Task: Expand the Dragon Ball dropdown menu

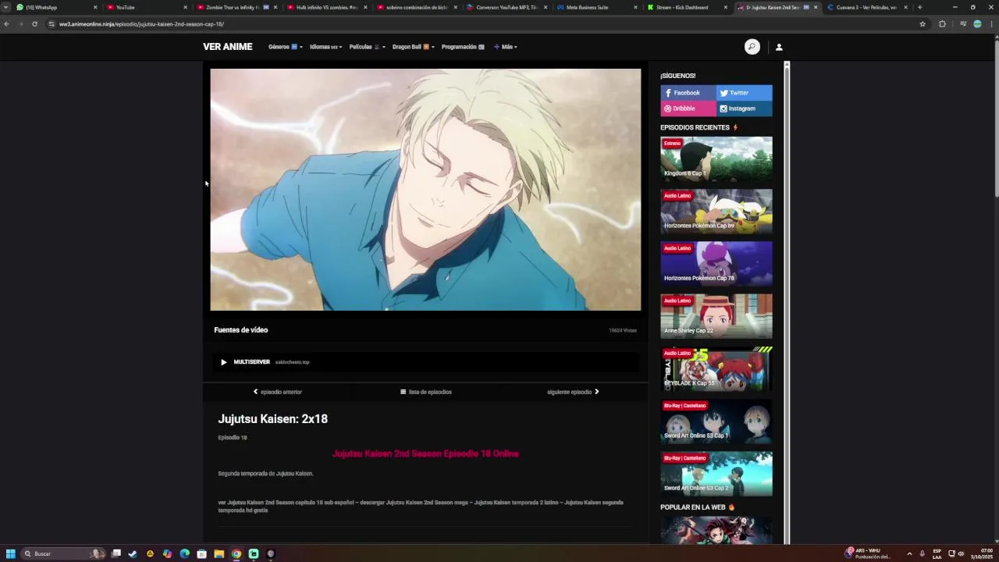Action: [x=413, y=47]
